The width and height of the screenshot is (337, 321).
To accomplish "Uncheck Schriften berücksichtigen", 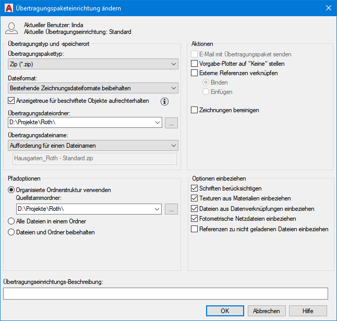I will [195, 188].
